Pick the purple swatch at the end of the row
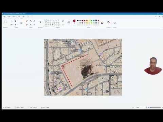This screenshot has width=163, height=122. coord(98,21)
